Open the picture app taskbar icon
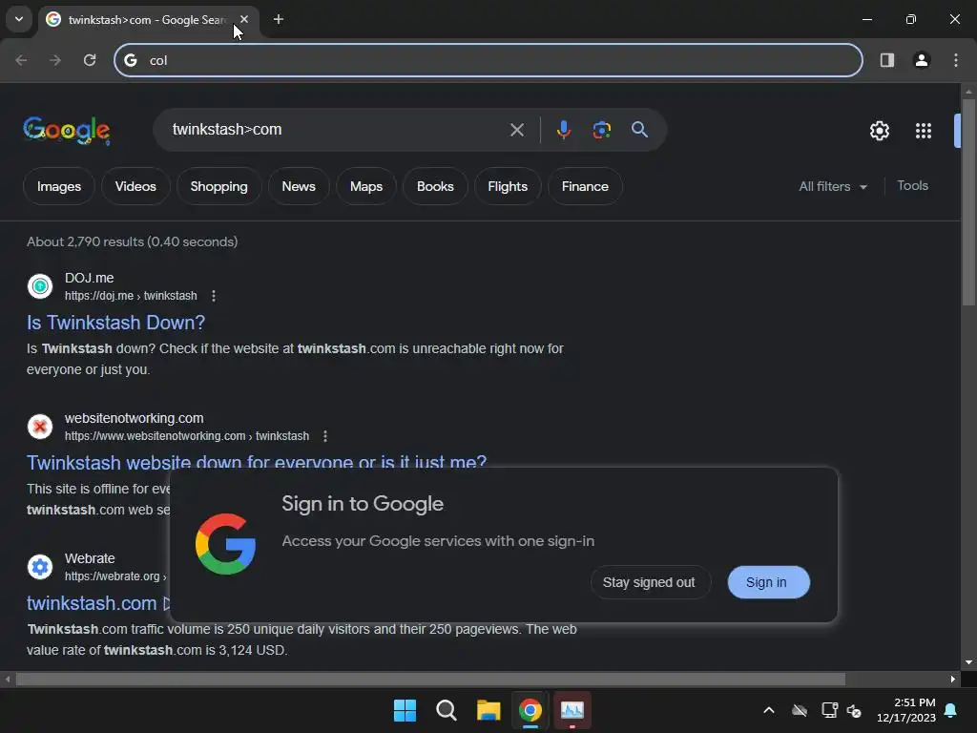977x733 pixels. point(572,710)
